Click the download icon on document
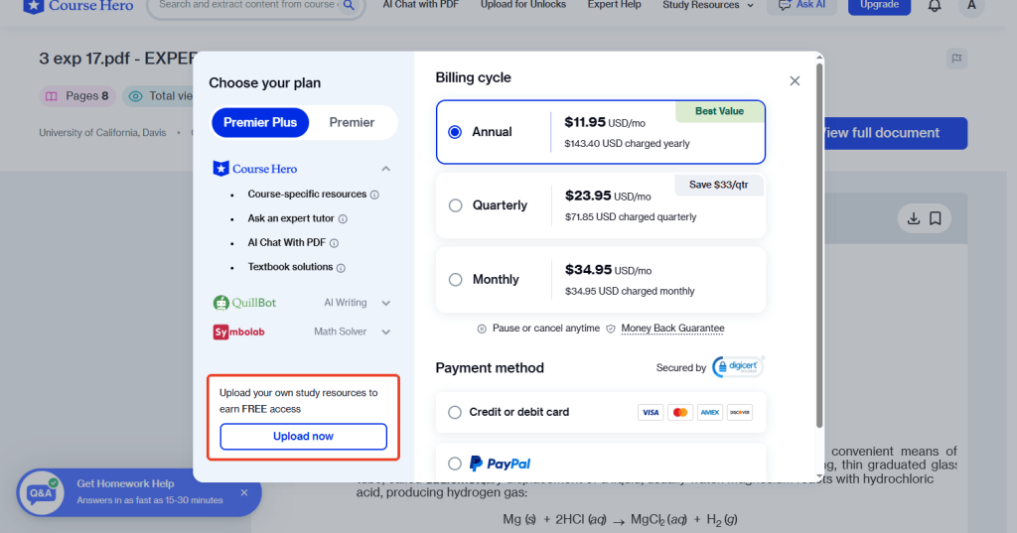The width and height of the screenshot is (1017, 533). [913, 218]
